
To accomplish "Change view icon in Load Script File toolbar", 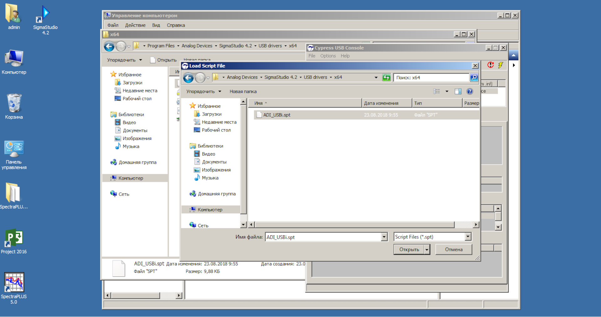I will pos(437,91).
